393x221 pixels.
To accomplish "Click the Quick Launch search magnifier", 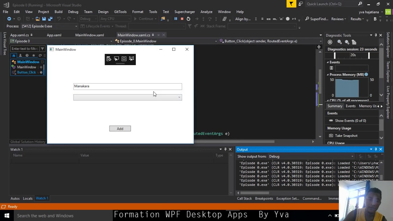I will tap(360, 4).
